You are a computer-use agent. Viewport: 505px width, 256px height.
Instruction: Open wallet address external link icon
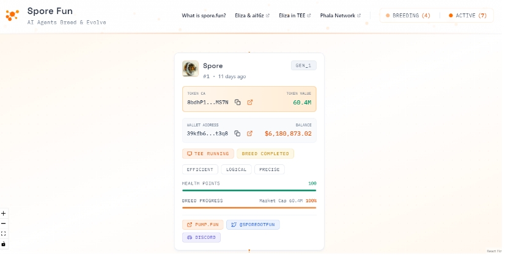click(249, 134)
